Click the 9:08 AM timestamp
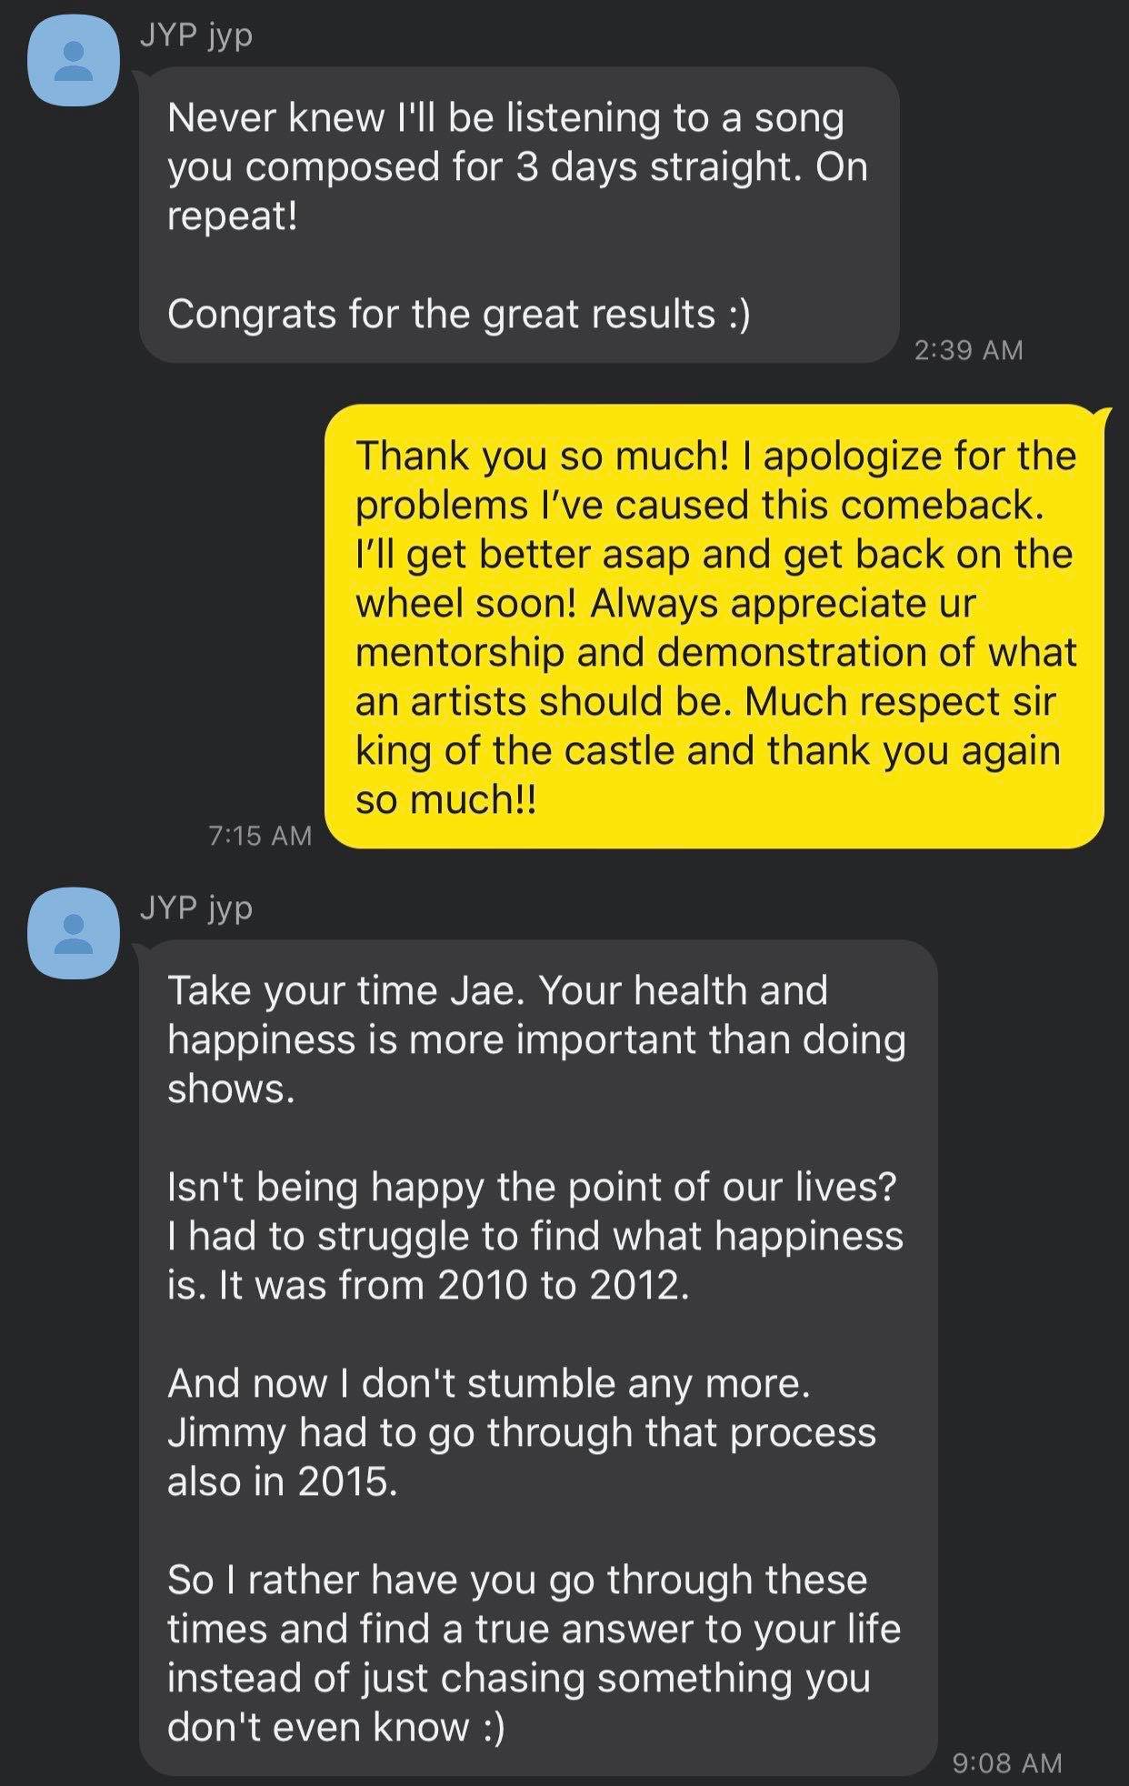Viewport: 1129px width, 1786px height. (x=1007, y=1763)
